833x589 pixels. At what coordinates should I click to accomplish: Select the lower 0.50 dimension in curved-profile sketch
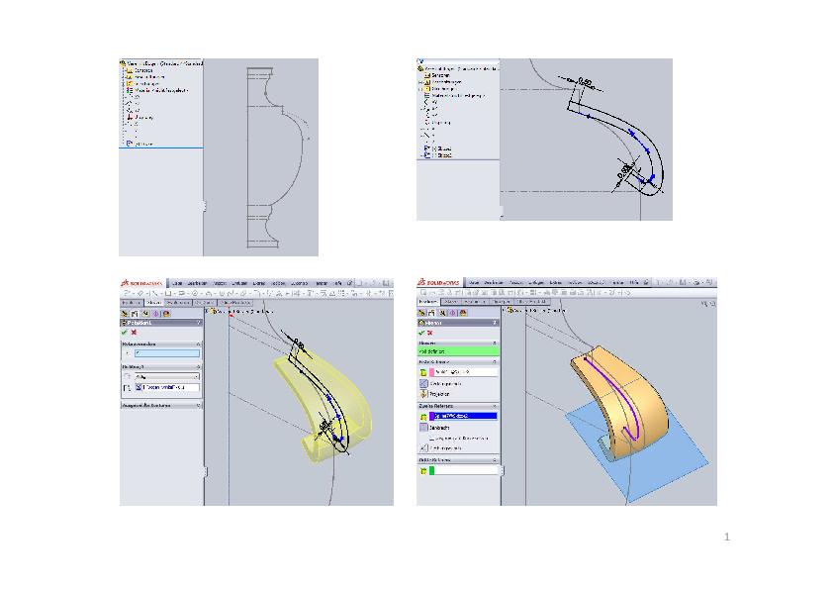pyautogui.click(x=625, y=171)
